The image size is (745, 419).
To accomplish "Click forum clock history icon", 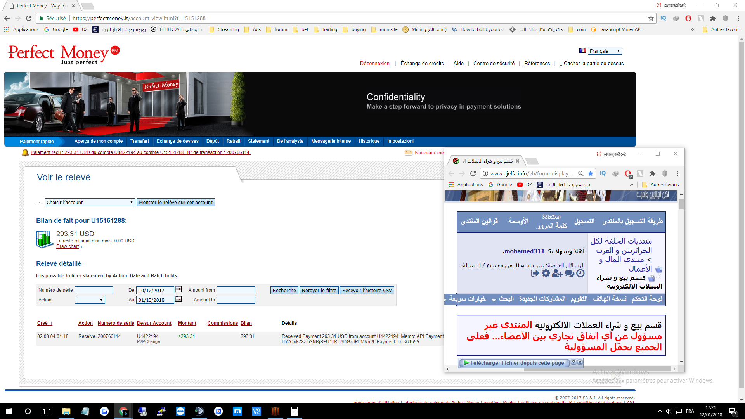I will (x=580, y=273).
